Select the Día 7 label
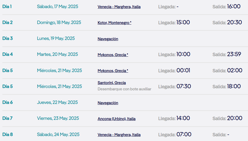This screenshot has width=248, height=141. pyautogui.click(x=8, y=118)
